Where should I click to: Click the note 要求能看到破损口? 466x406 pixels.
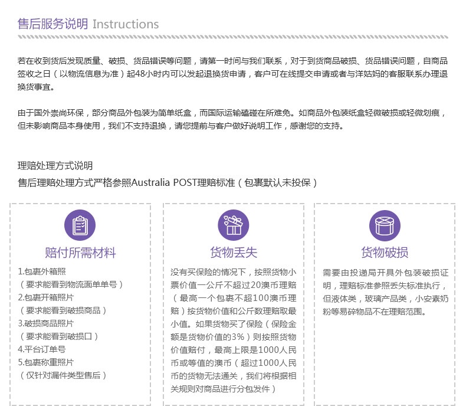pyautogui.click(x=59, y=336)
